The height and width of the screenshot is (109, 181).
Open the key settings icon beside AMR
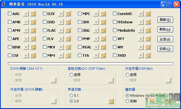[33, 22]
